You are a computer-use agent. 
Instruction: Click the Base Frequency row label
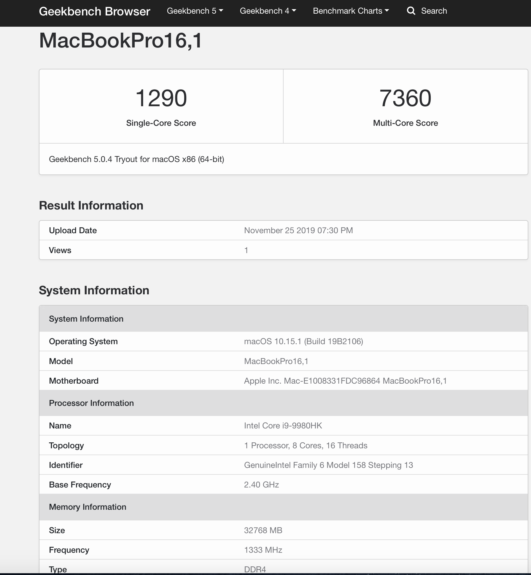80,485
